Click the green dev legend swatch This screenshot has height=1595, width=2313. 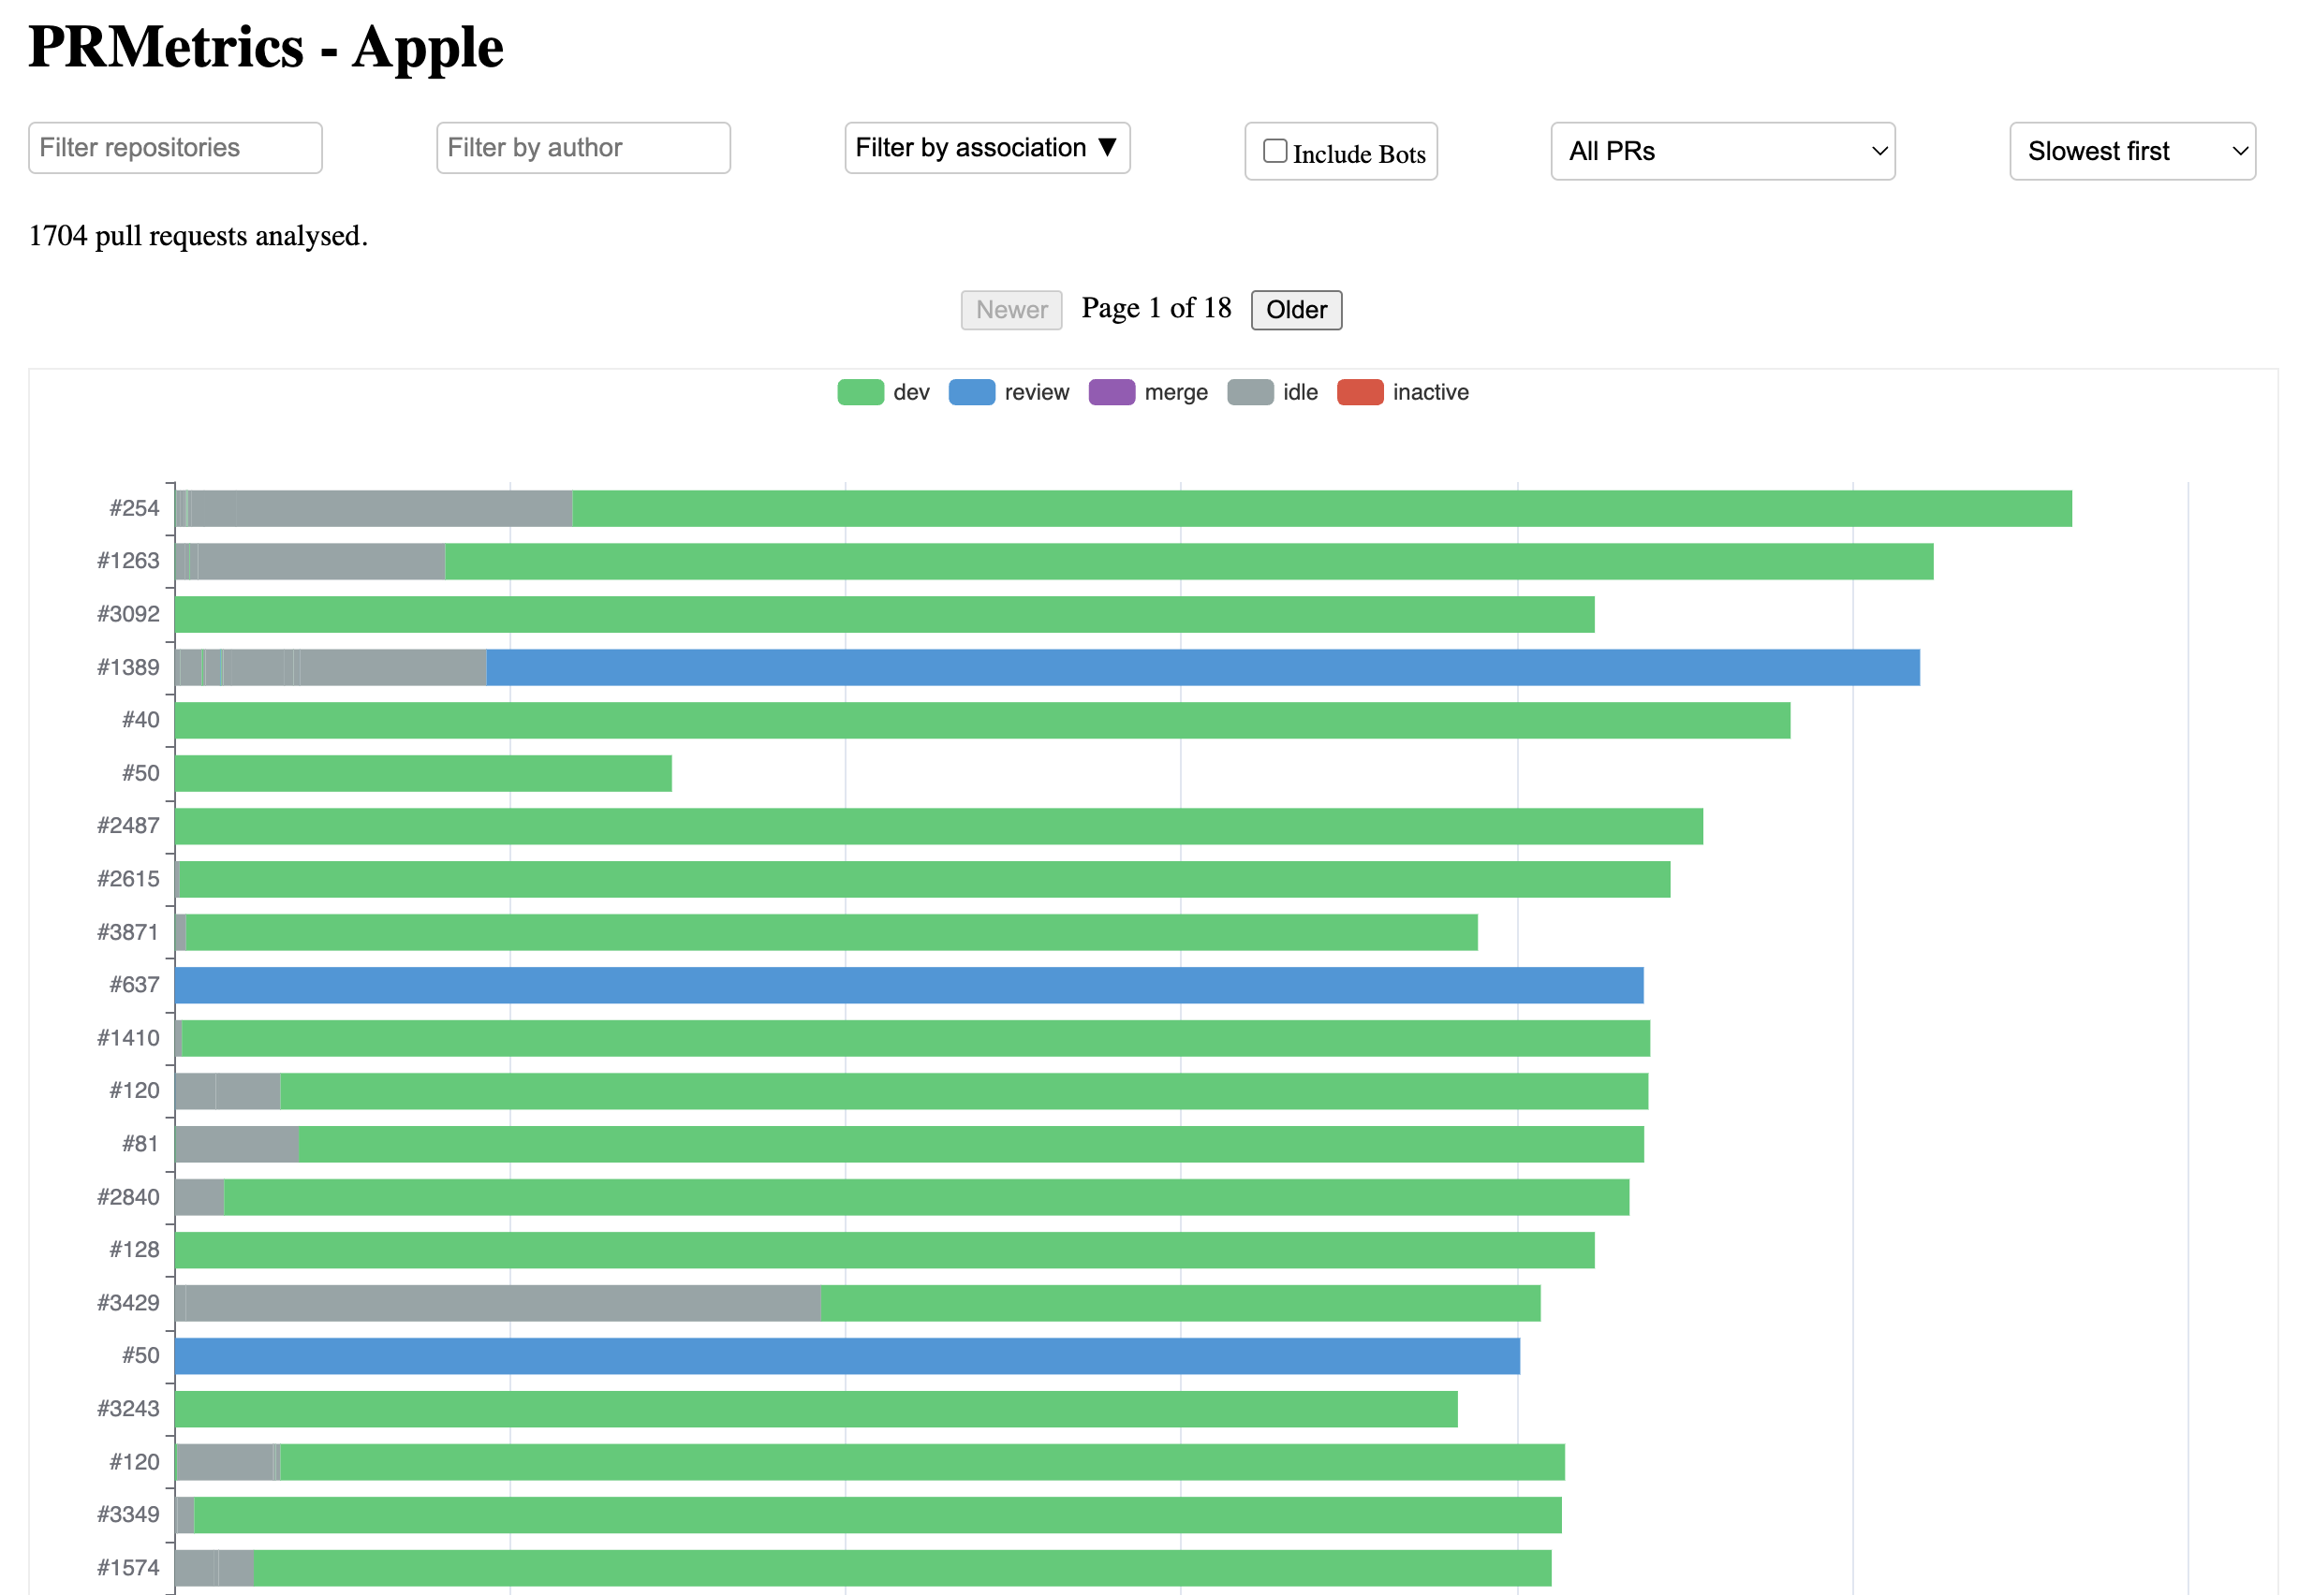(861, 392)
